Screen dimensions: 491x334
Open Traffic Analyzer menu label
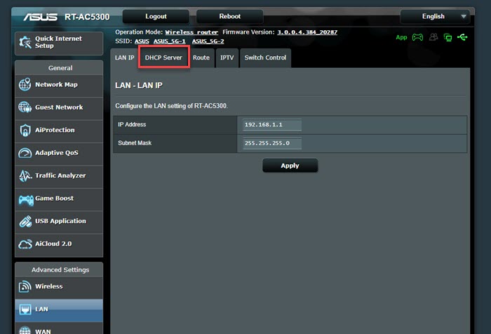click(x=60, y=175)
